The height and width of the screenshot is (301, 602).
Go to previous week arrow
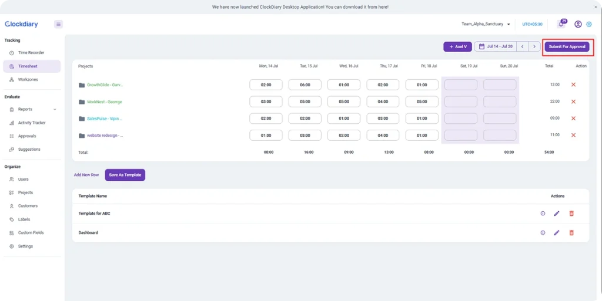point(522,47)
